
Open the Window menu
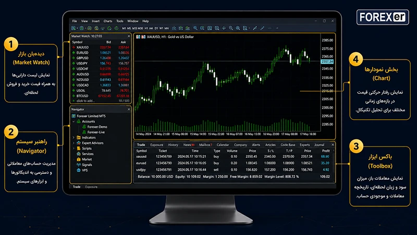[x=133, y=21]
